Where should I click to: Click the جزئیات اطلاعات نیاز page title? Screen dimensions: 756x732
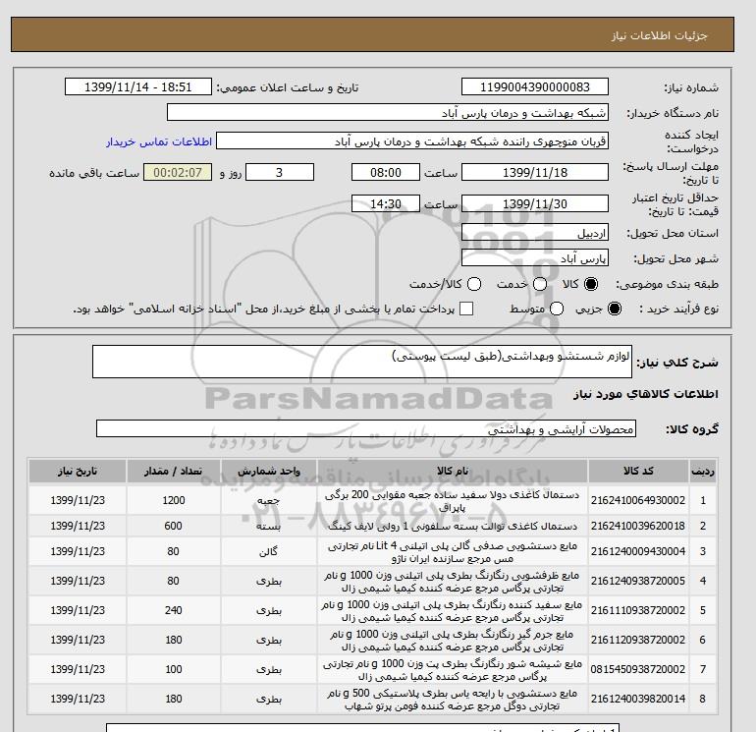(x=659, y=35)
